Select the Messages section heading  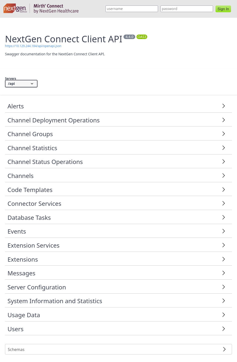(x=21, y=273)
